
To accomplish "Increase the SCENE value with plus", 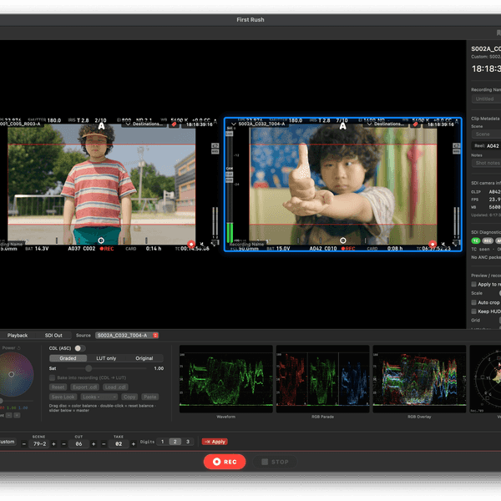I will (x=53, y=444).
